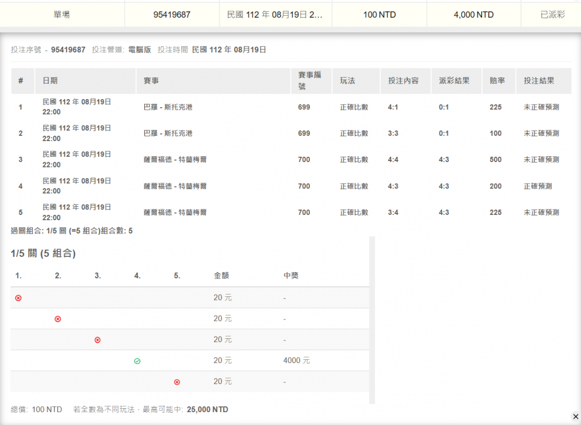The width and height of the screenshot is (581, 425).
Task: Click 薩爾福德 - 特蘭梅爾 match in row 5
Action: click(x=175, y=212)
